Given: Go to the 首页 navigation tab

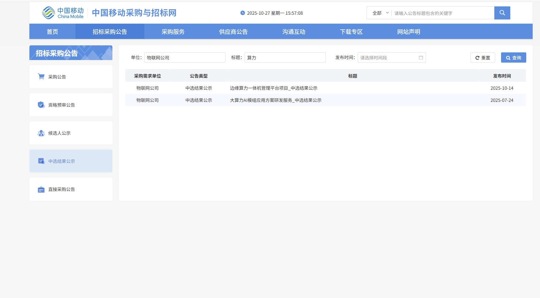Looking at the screenshot, I should coord(52,32).
